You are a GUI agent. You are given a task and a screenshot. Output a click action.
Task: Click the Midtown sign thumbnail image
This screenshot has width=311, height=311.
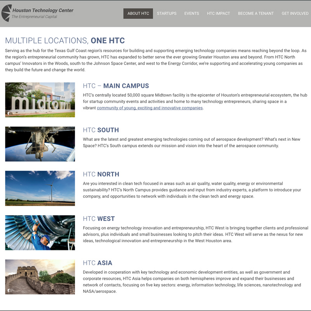click(40, 100)
